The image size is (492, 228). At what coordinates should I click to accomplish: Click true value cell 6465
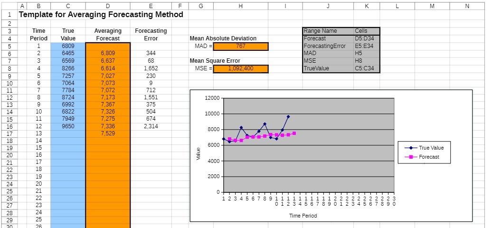pos(68,53)
